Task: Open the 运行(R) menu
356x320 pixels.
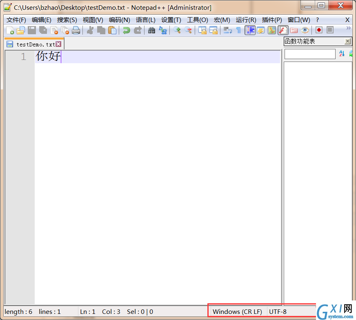Action: (x=246, y=20)
